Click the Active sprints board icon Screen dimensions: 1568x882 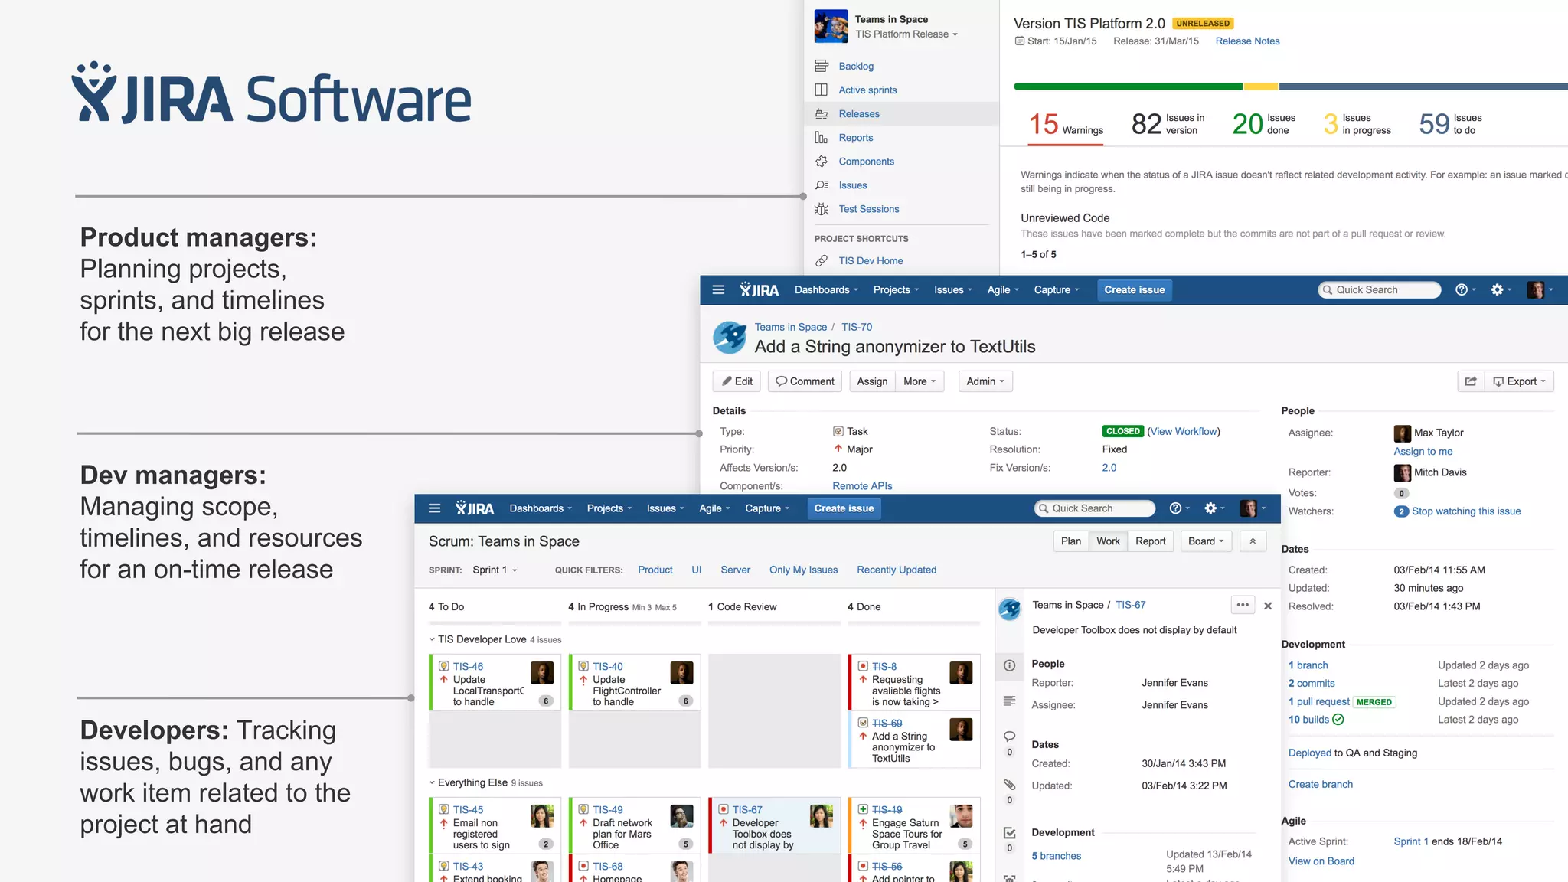pos(822,90)
